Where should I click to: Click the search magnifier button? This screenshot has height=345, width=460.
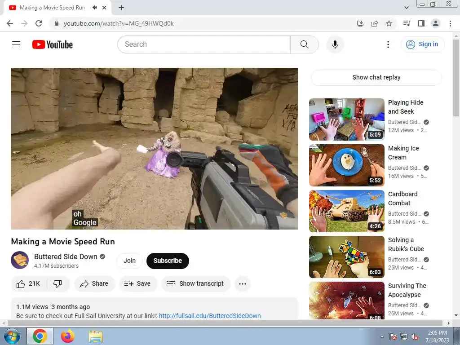tap(305, 44)
